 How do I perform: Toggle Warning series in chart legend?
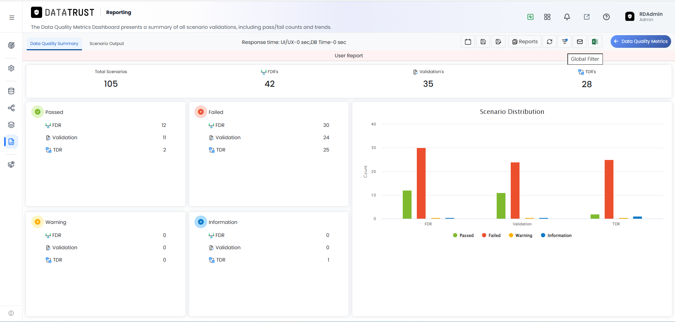point(521,236)
